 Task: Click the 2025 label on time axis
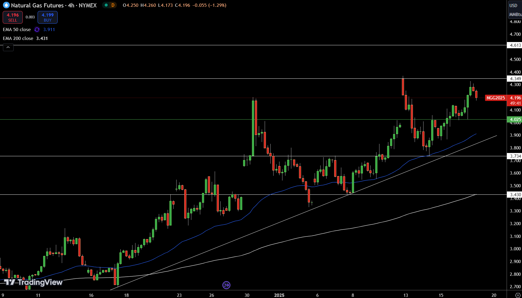pyautogui.click(x=279, y=295)
